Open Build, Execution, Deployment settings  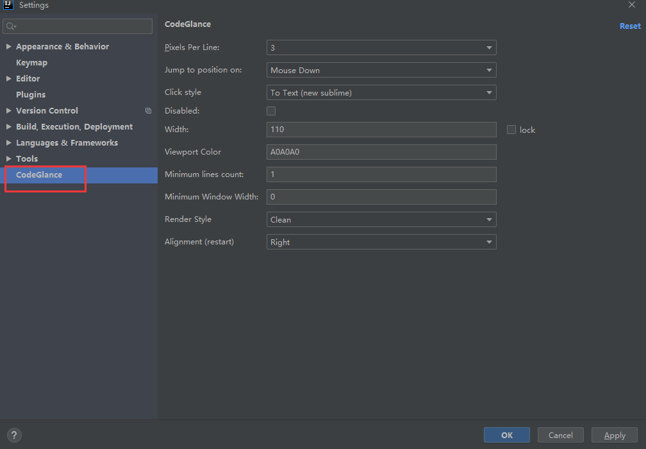click(74, 126)
